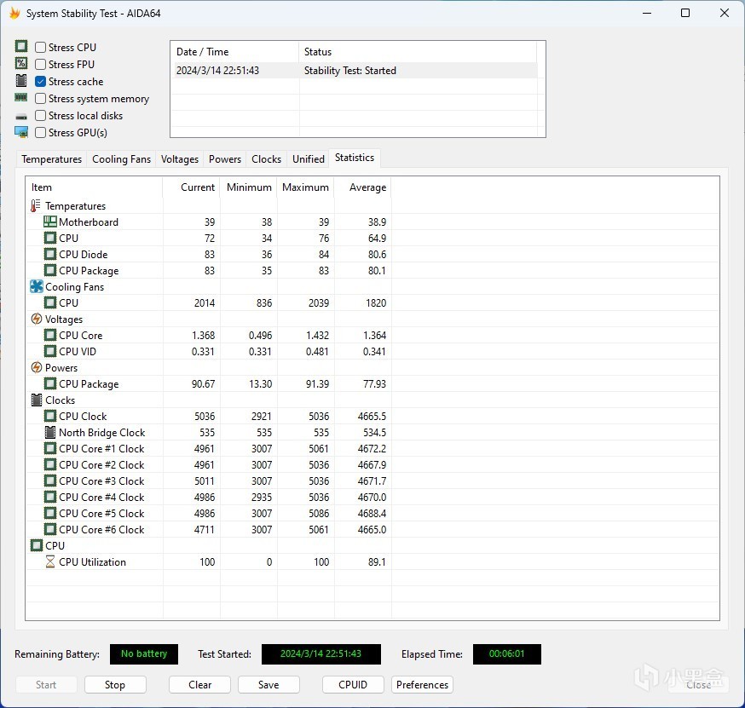
Task: Select the Powers group row
Action: (x=61, y=368)
